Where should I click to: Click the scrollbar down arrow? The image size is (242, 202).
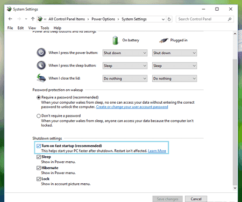235,188
